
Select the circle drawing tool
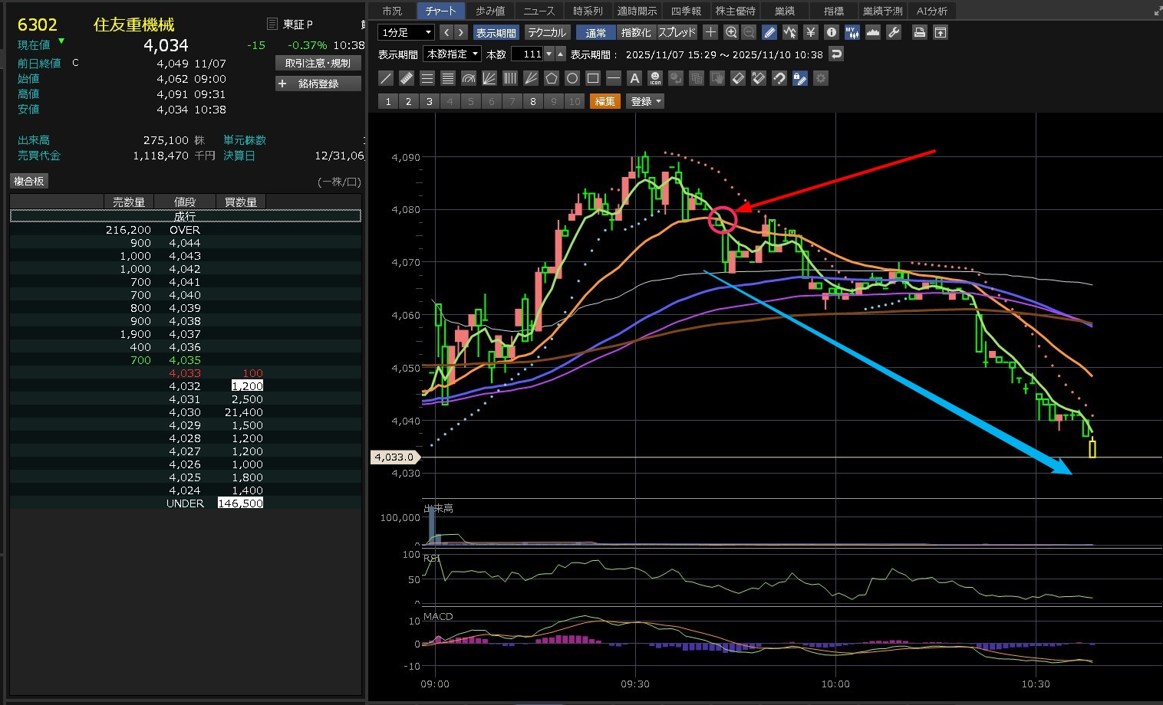coord(572,78)
